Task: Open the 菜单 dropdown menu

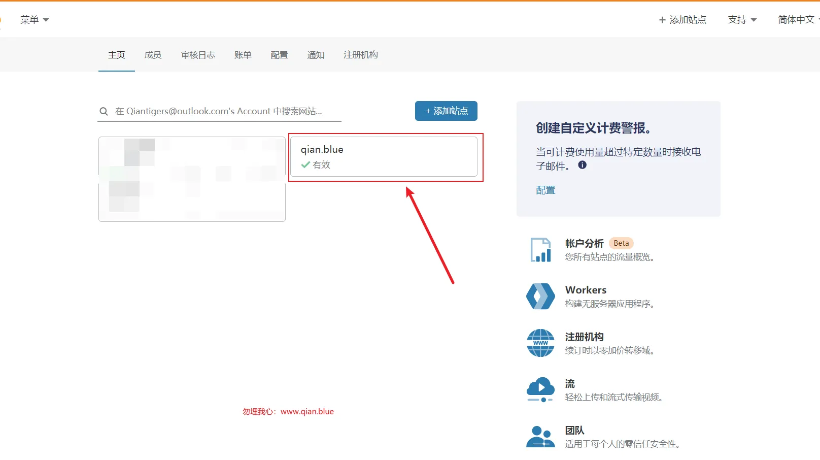Action: pos(35,20)
